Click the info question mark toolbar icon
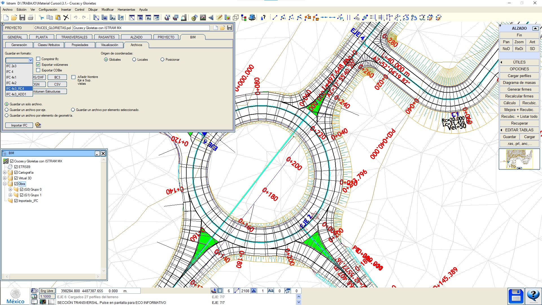 click(x=263, y=18)
